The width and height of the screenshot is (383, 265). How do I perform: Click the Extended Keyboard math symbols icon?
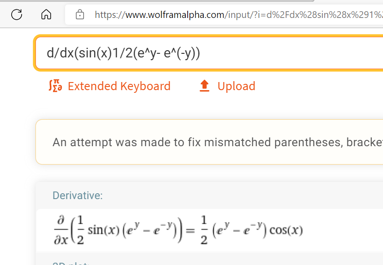(55, 86)
